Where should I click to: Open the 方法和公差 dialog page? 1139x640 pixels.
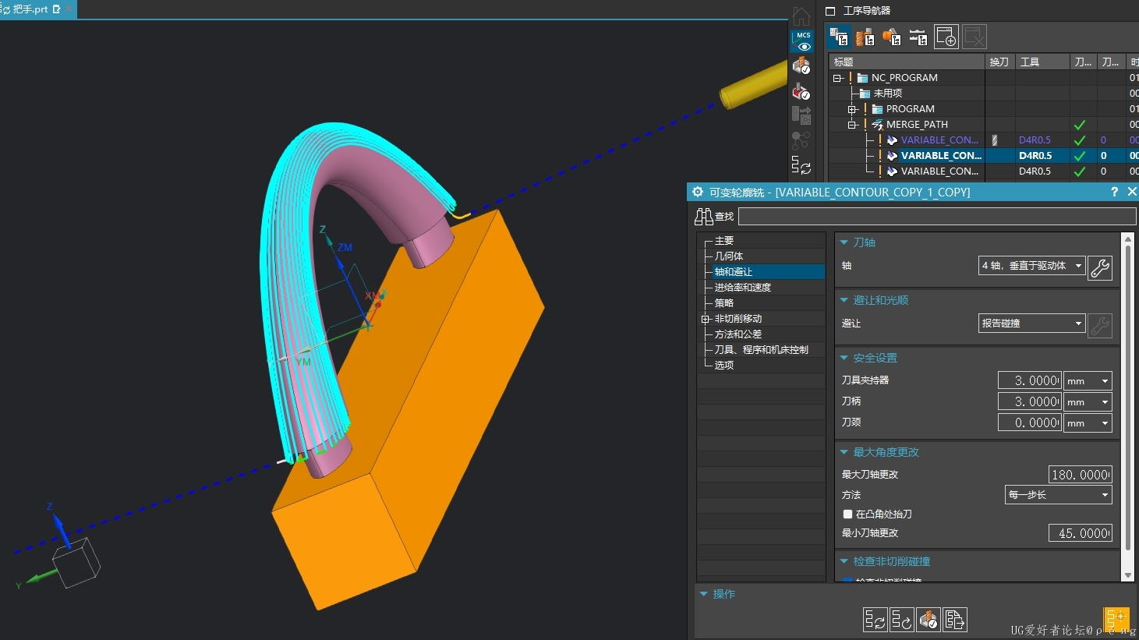tap(738, 334)
